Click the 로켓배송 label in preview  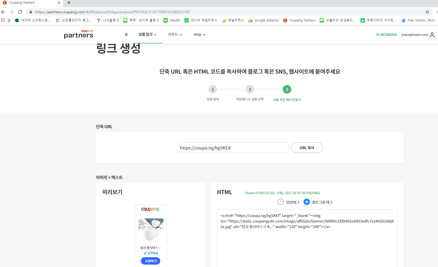pos(151,253)
